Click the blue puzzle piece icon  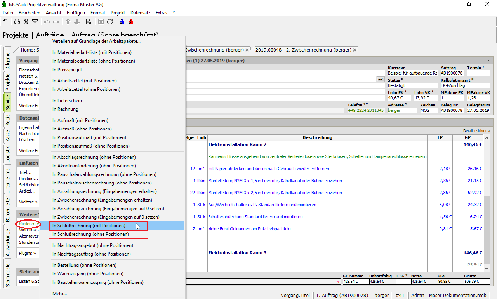122,22
